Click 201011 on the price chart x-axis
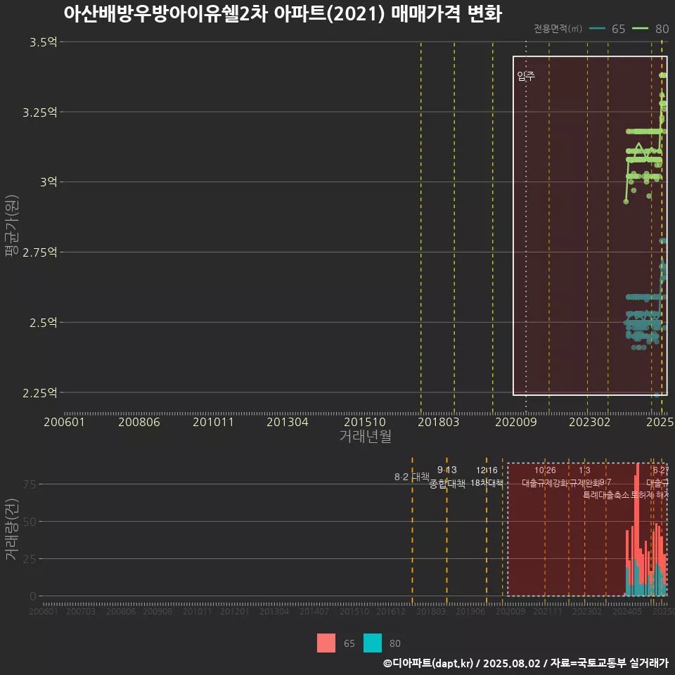The width and height of the screenshot is (675, 675). point(213,422)
